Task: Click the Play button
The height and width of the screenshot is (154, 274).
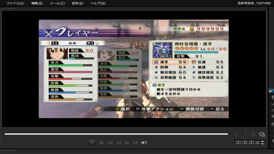Action: [x=92, y=143]
